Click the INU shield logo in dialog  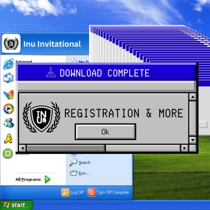[42, 117]
